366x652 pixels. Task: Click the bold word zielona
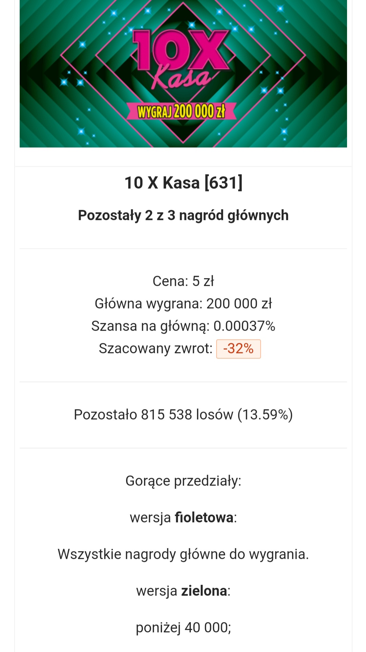(x=204, y=591)
